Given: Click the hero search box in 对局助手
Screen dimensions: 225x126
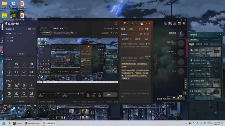Looking at the screenshot, I should coord(215,44).
